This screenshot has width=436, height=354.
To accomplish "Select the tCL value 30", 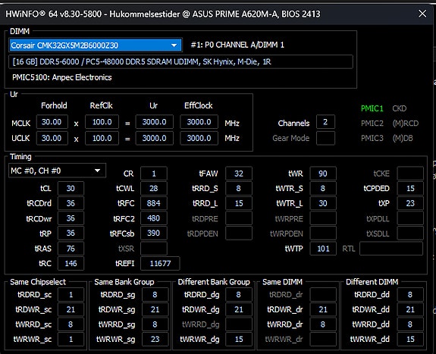I will pos(71,188).
